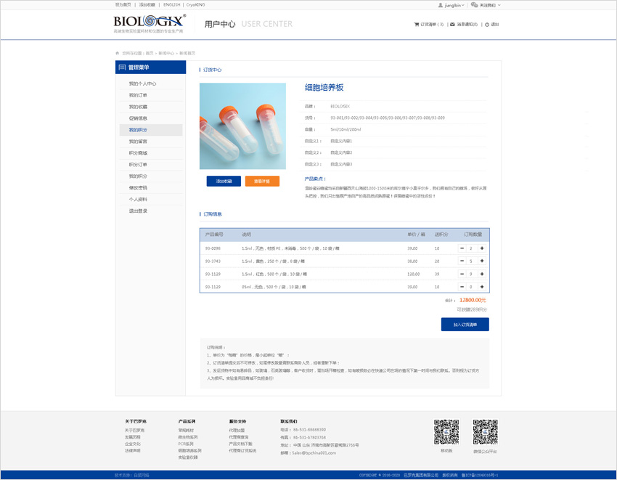Screen dimensions: 617x480
Task: Click the WeChat 关注我们 icon
Action: tap(474, 5)
